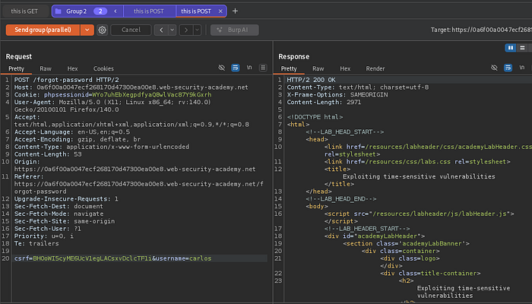Open Repeater settings gear icon
This screenshot has height=304, width=532.
point(102,30)
